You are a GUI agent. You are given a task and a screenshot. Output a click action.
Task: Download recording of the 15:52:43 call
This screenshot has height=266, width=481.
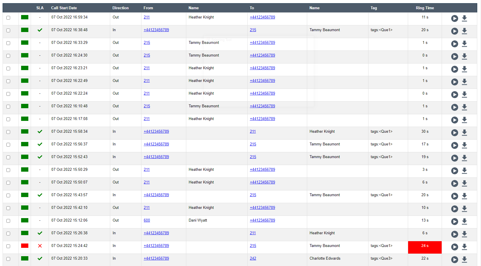(464, 158)
